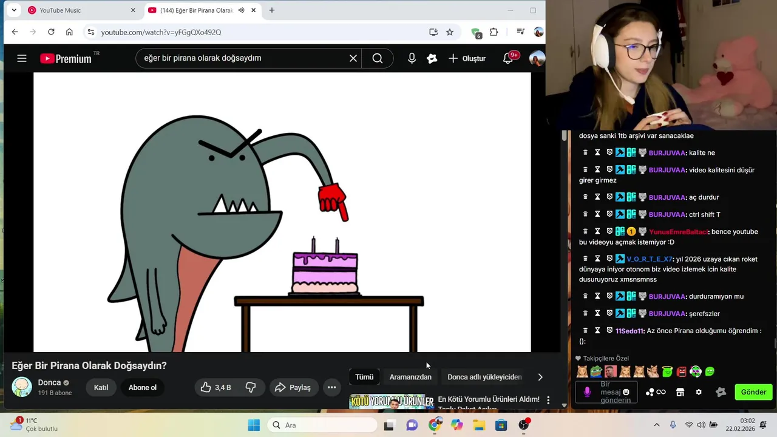777x437 pixels.
Task: Open En Kötü Yorumlu Ürünler thumbnail
Action: click(x=392, y=402)
